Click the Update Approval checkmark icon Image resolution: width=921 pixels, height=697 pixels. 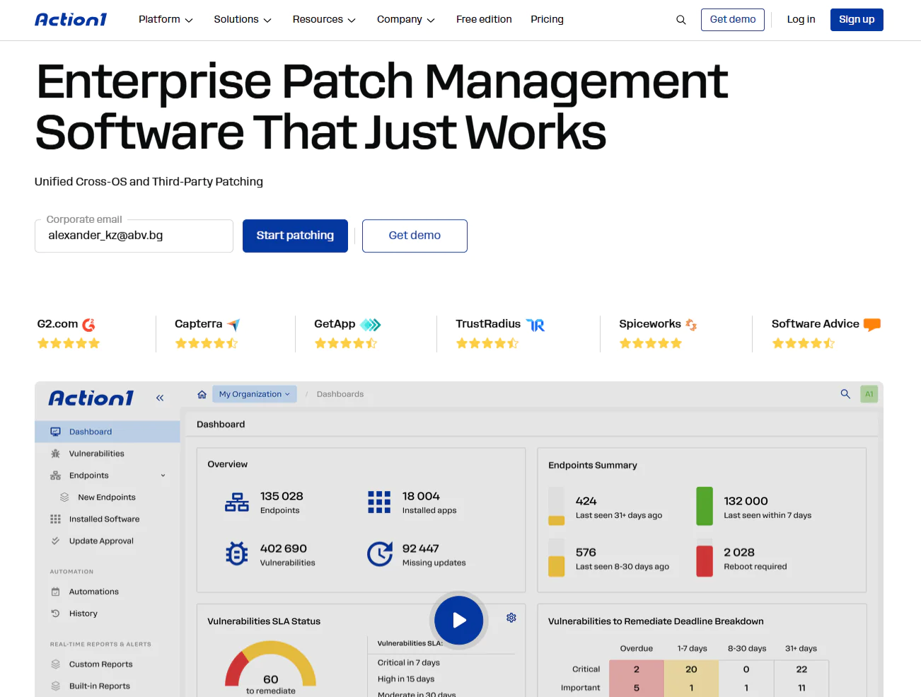pos(55,541)
